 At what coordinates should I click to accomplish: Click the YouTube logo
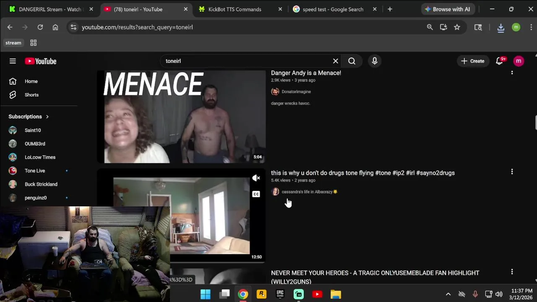click(40, 61)
